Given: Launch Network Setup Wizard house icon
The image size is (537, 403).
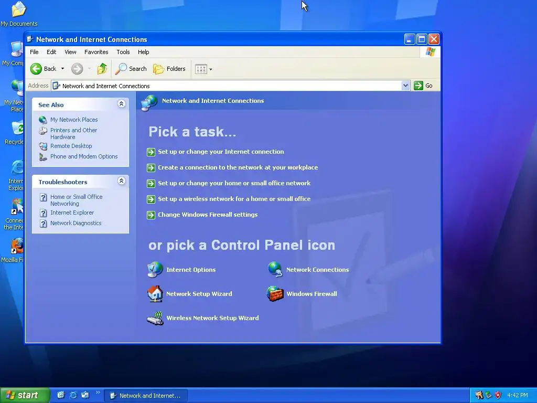Looking at the screenshot, I should (x=155, y=294).
